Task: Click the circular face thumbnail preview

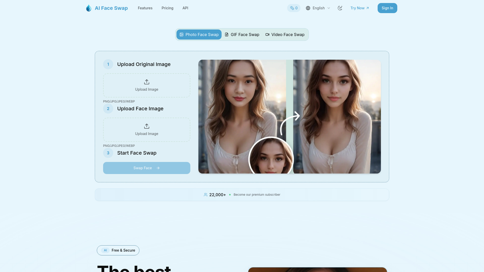Action: [x=271, y=157]
